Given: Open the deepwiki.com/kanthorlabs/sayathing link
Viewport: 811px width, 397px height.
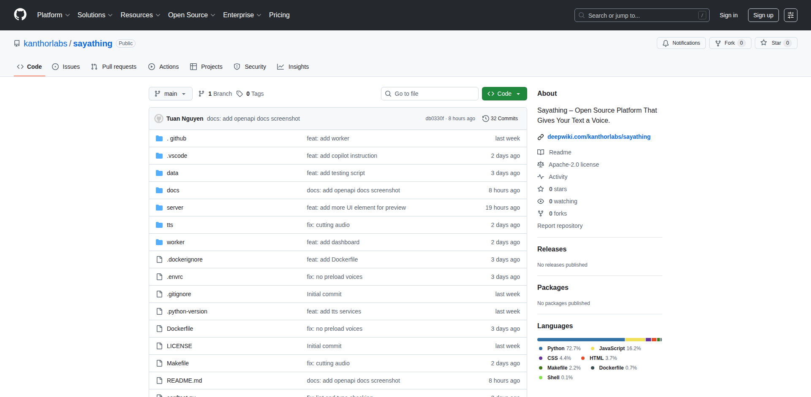Looking at the screenshot, I should click(x=599, y=137).
